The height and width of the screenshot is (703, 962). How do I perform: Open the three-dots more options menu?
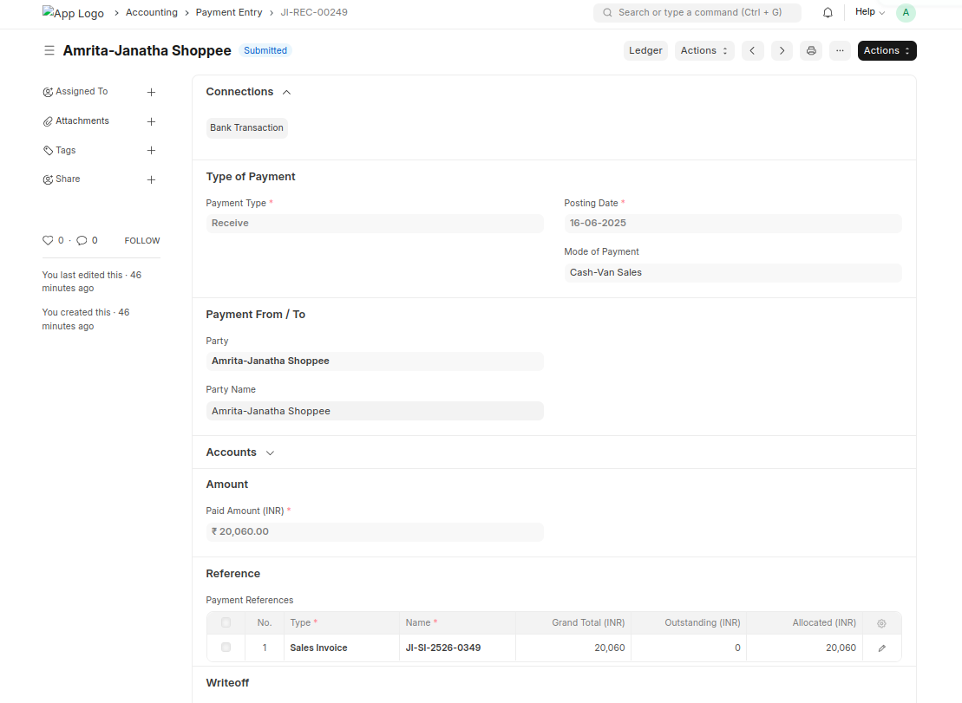[840, 51]
